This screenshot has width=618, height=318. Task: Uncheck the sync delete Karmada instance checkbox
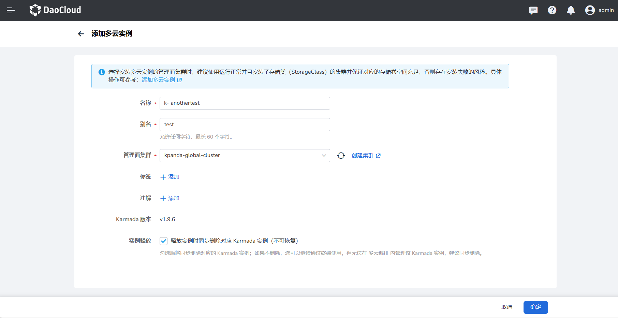164,241
